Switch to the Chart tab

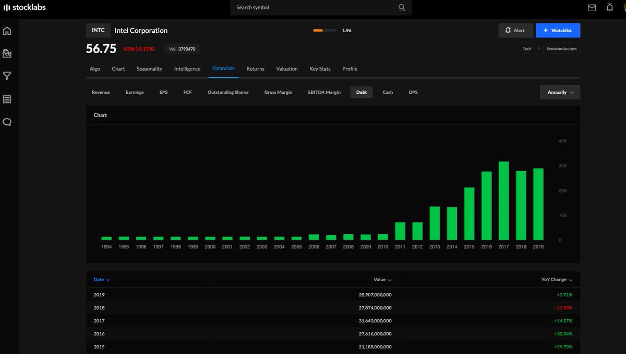118,69
